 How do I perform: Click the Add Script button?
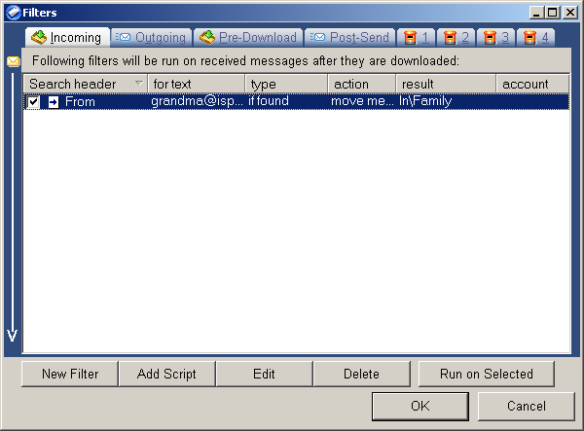pyautogui.click(x=166, y=374)
